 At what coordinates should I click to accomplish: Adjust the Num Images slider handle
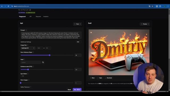pyautogui.click(x=21, y=83)
